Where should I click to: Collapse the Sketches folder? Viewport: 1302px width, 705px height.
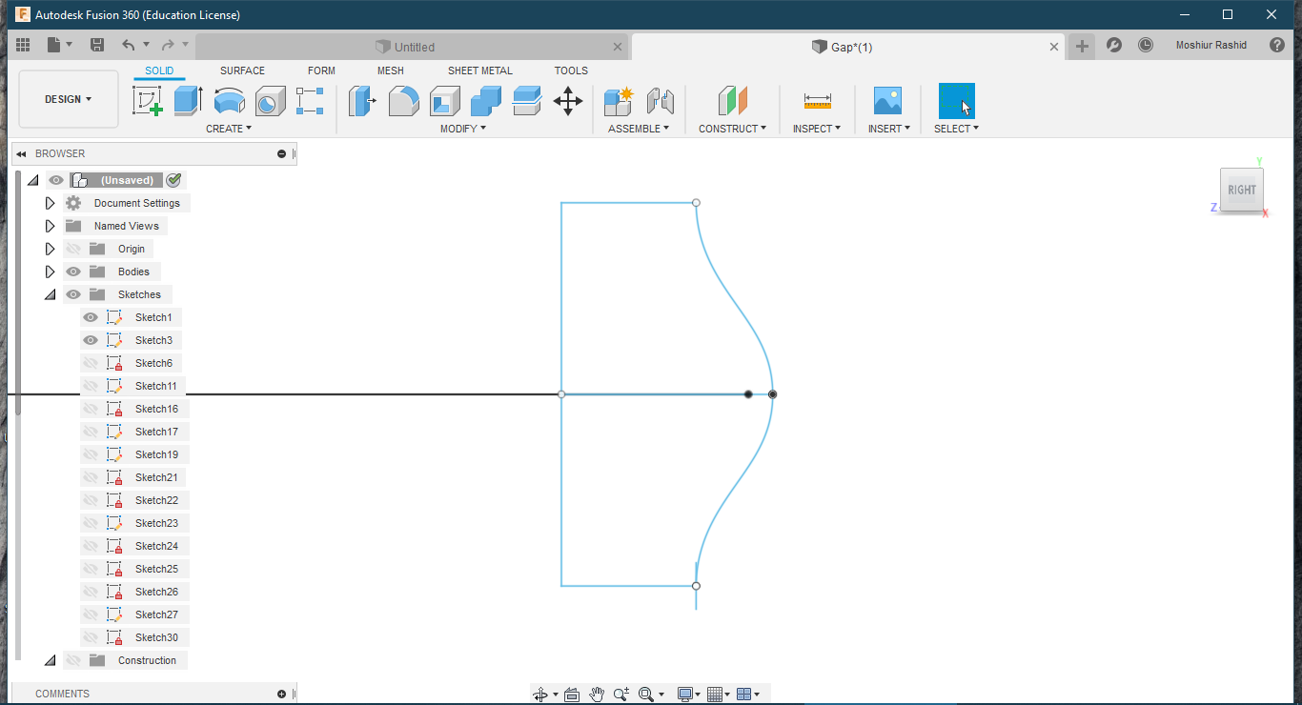(50, 293)
